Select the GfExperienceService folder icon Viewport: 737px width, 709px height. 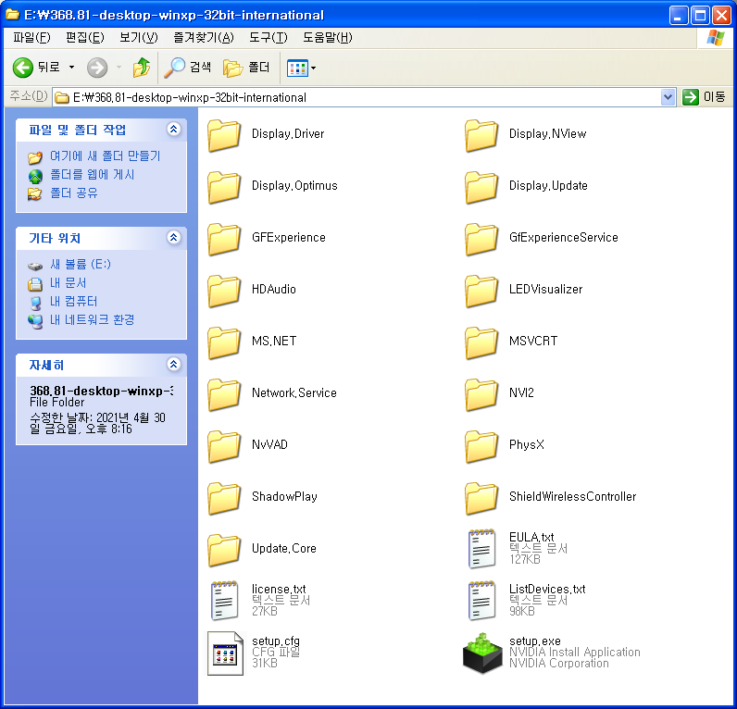(x=481, y=239)
